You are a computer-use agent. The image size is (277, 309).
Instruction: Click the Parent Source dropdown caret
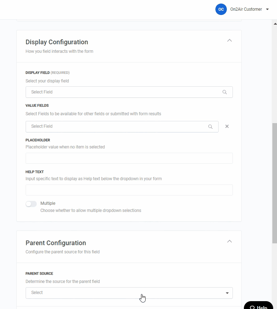pyautogui.click(x=227, y=293)
